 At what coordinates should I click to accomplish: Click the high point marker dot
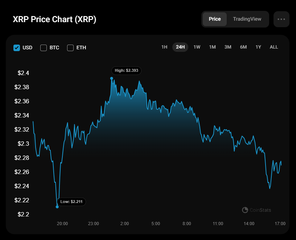pos(112,78)
